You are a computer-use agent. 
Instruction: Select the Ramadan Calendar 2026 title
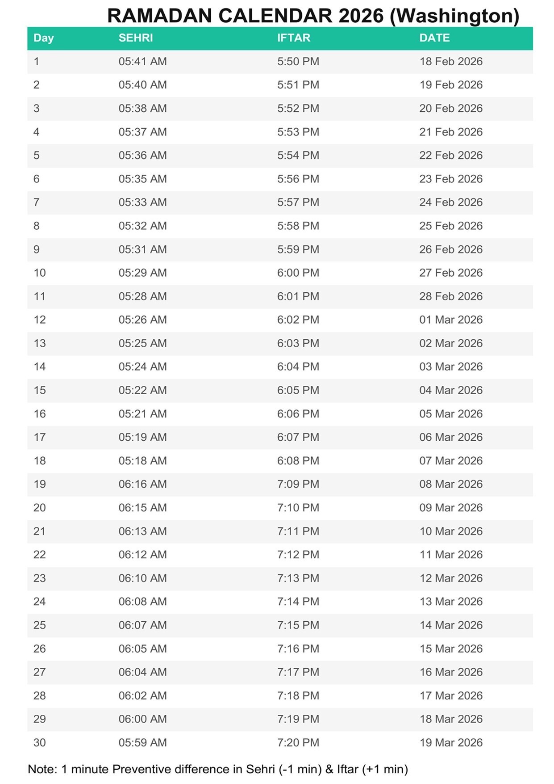tap(313, 16)
